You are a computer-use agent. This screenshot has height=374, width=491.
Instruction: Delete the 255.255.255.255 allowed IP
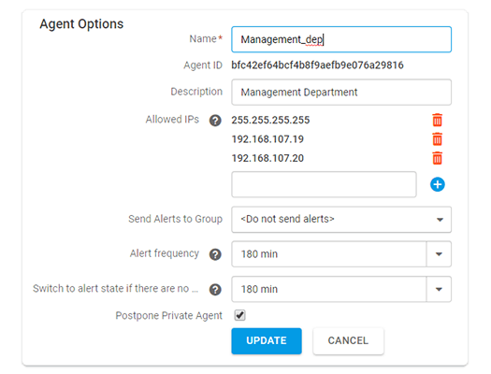coord(437,120)
